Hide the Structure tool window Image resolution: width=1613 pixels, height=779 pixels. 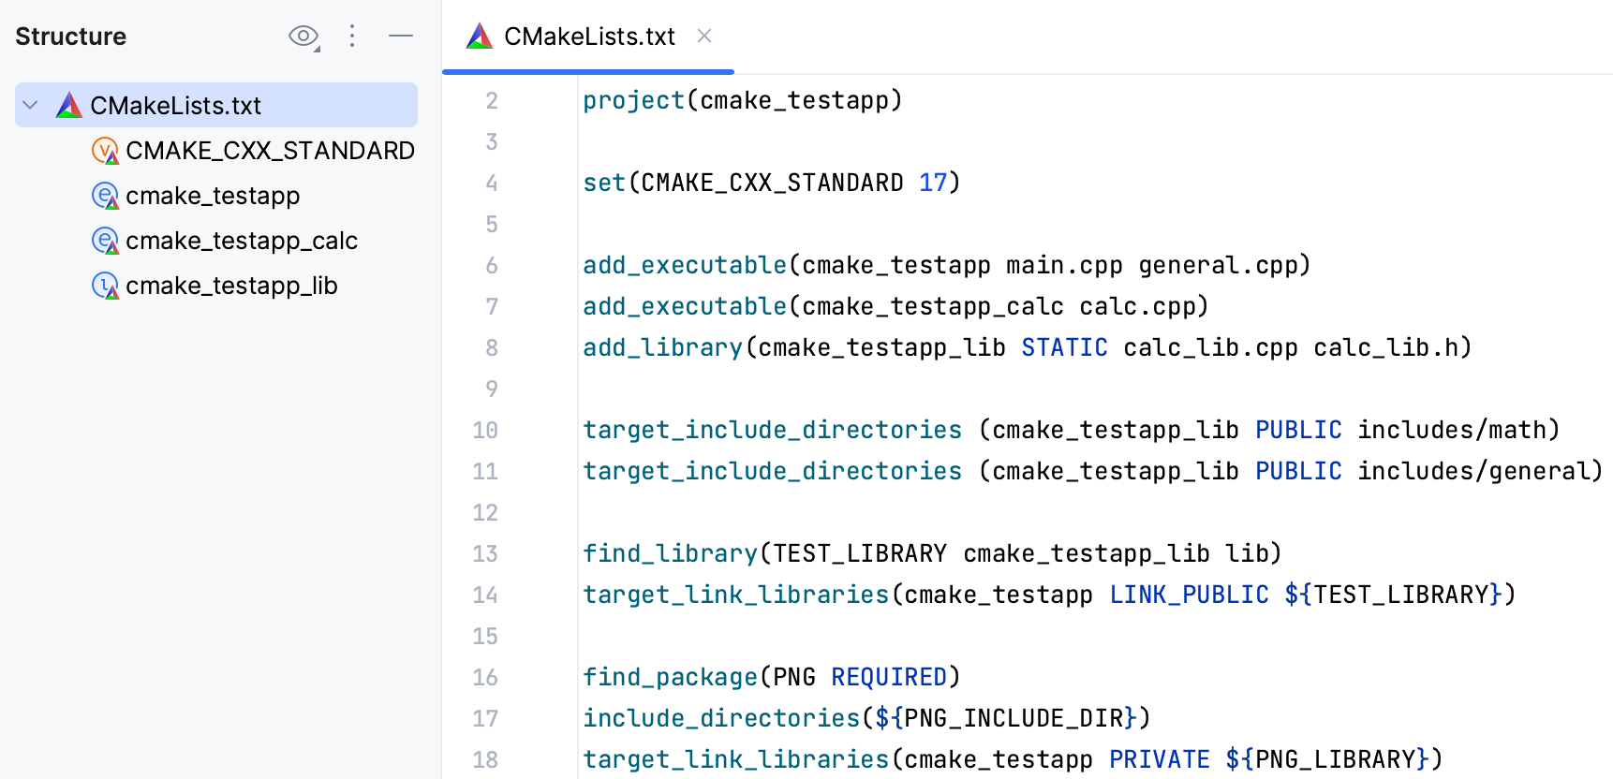click(x=401, y=37)
